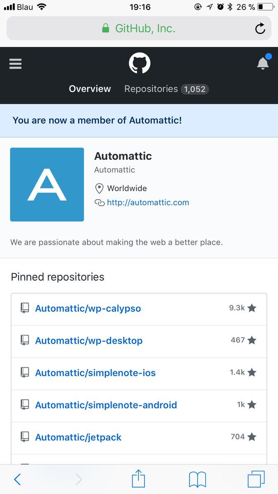Show open Safari tabs
Screen dimensions: 278x494
click(256, 479)
